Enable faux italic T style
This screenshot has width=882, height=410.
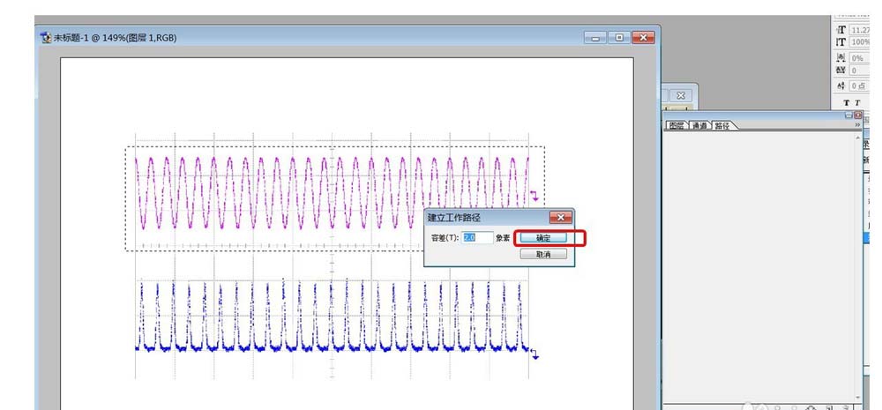857,103
